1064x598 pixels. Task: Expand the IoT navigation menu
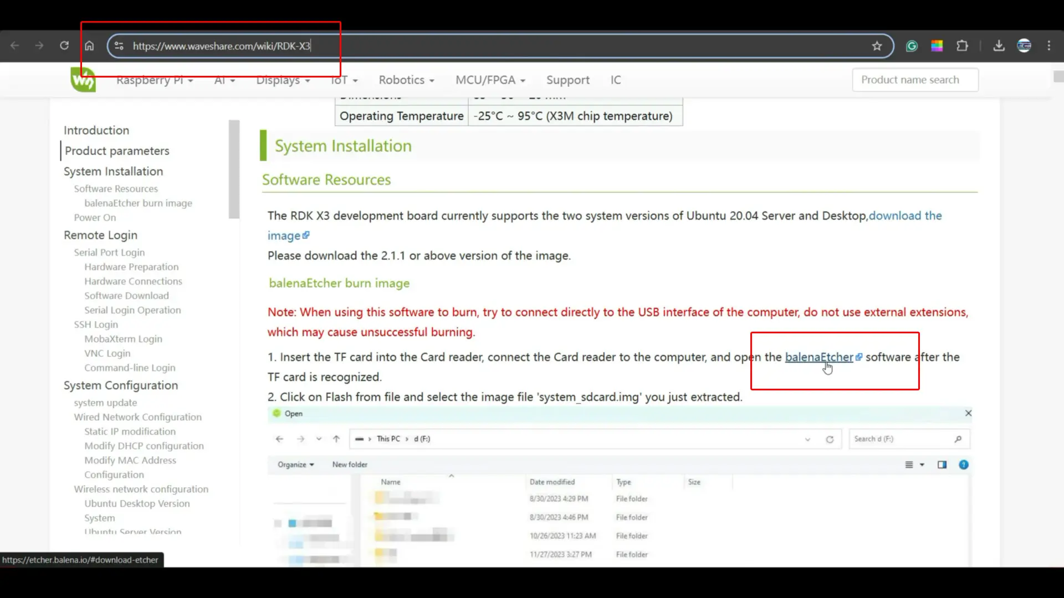pos(344,80)
